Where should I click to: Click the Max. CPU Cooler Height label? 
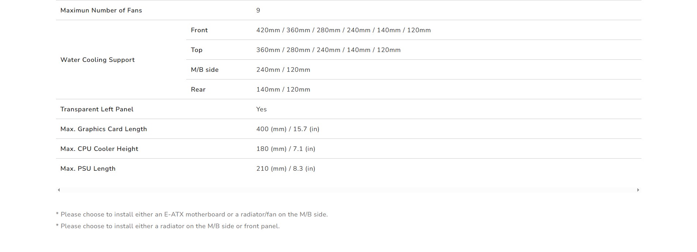tap(99, 149)
